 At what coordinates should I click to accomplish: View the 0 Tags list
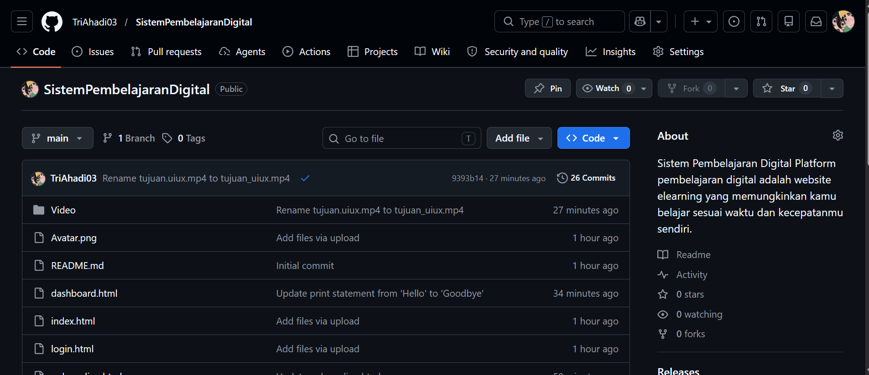[x=184, y=138]
